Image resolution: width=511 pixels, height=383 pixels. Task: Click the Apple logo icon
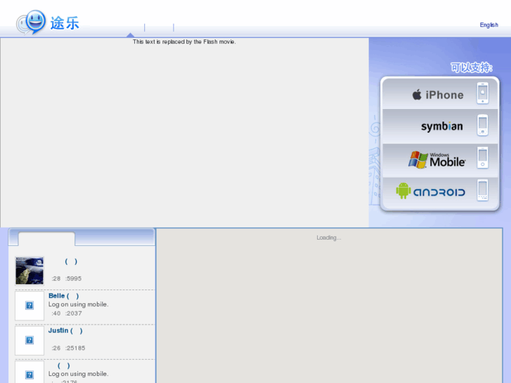(x=417, y=95)
